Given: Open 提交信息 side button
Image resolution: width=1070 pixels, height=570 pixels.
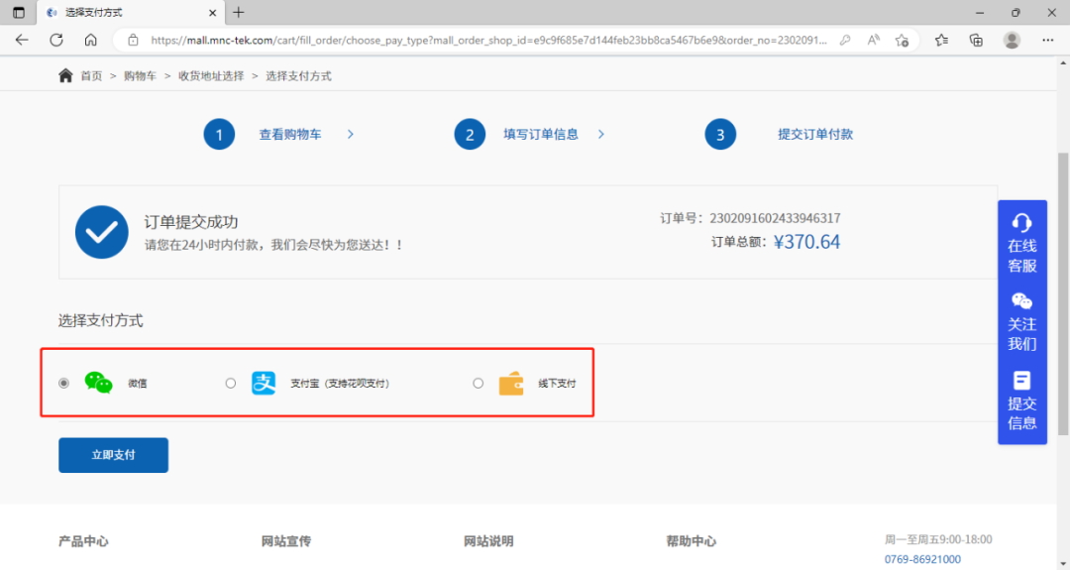Looking at the screenshot, I should pos(1022,400).
